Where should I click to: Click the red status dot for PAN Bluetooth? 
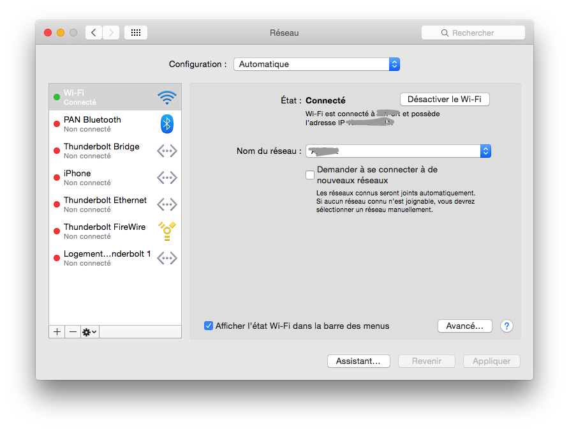(x=57, y=124)
